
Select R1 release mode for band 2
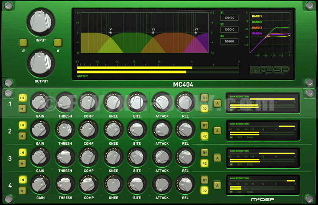click(x=204, y=125)
